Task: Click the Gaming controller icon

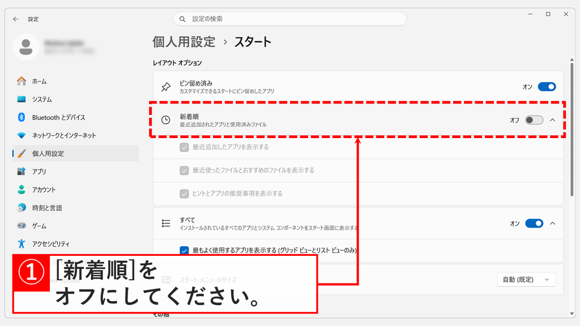Action: click(x=22, y=225)
